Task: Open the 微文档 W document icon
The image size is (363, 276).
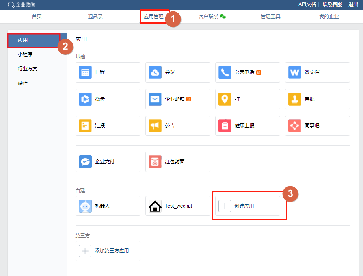Action: [x=295, y=72]
